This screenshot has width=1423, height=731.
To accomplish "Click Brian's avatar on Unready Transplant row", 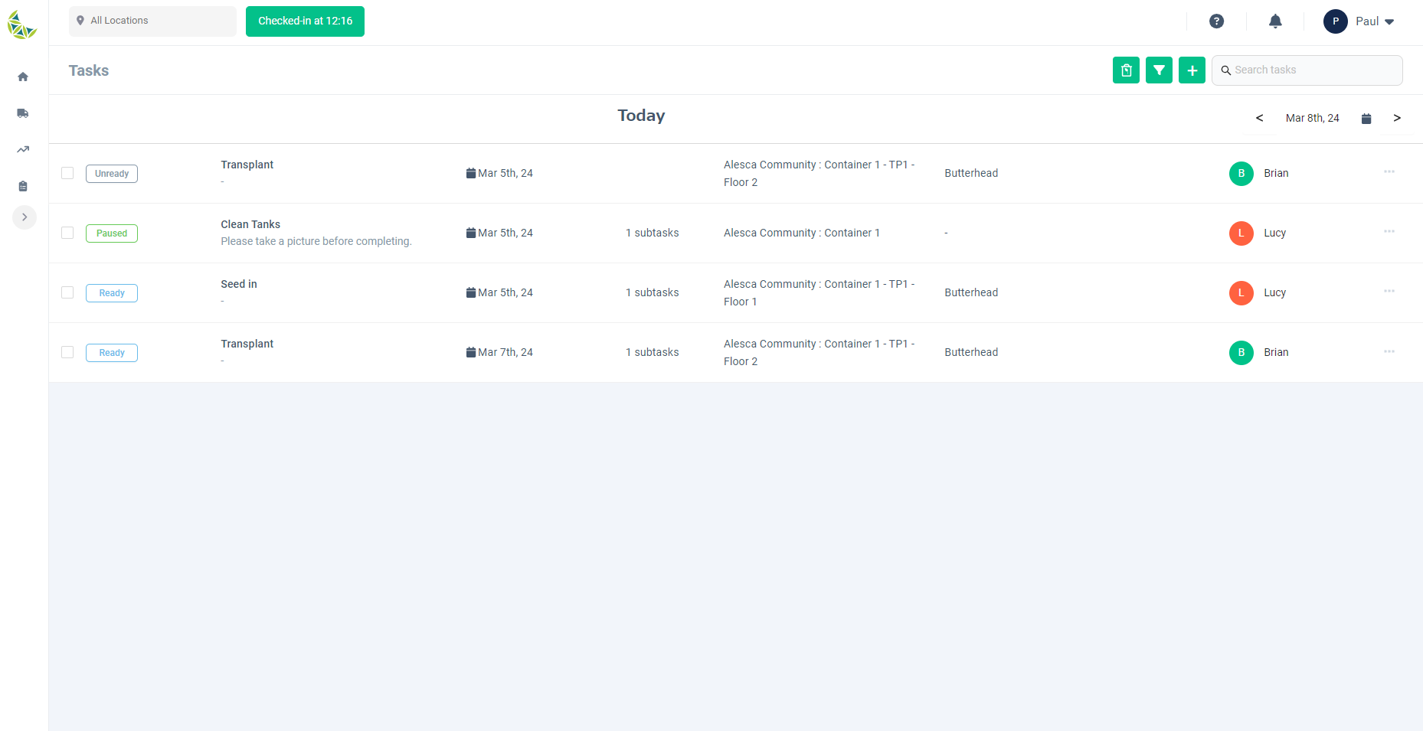I will point(1241,174).
